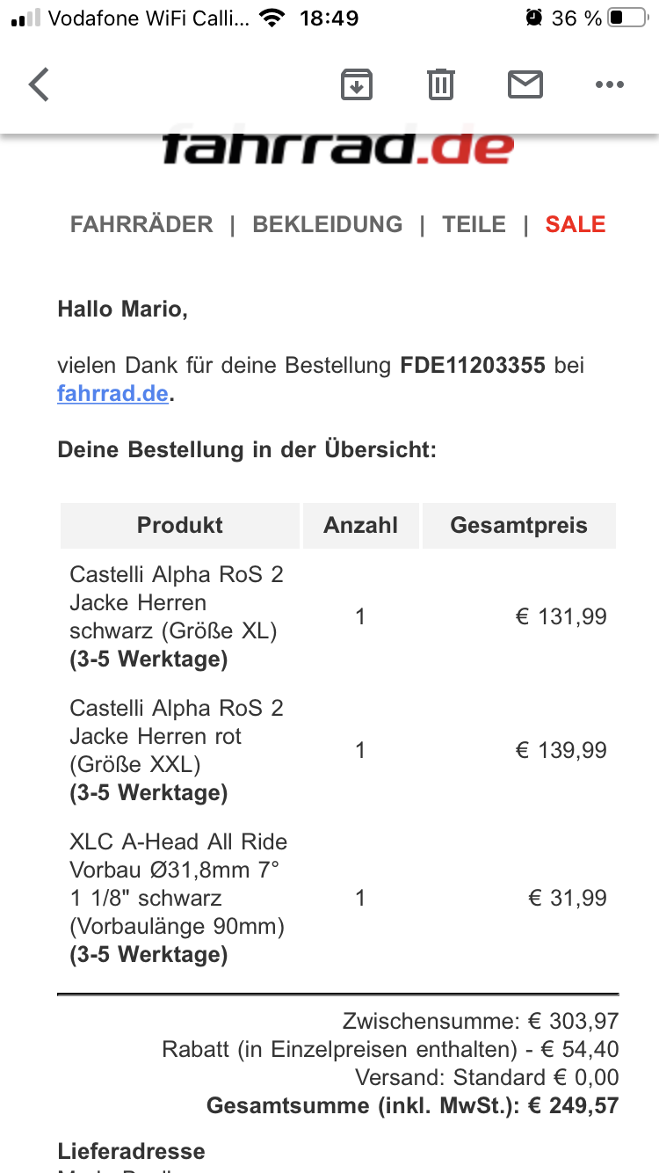Delete email with trash icon

click(x=441, y=85)
